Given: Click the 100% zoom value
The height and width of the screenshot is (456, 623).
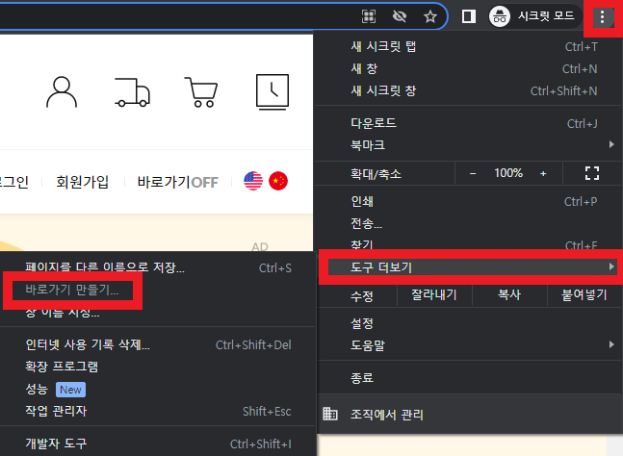Looking at the screenshot, I should coord(508,173).
